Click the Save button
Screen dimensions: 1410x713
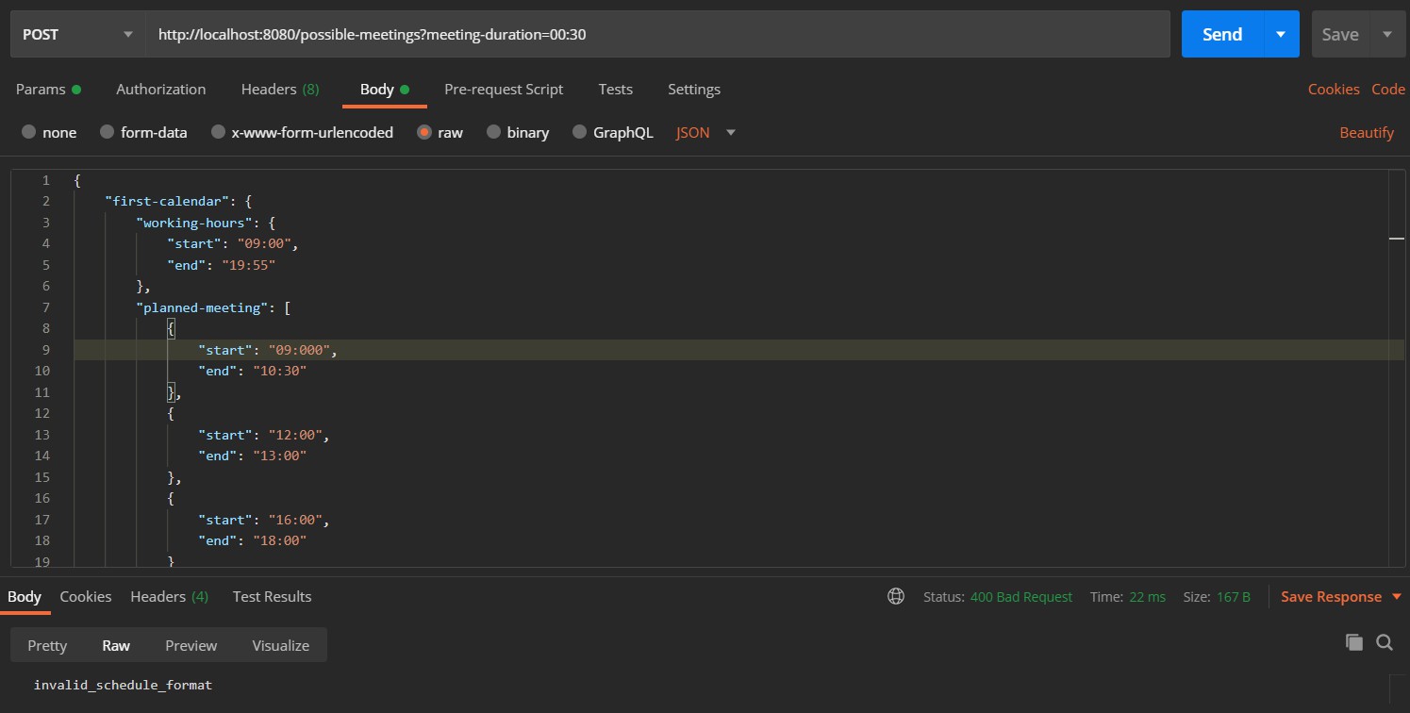point(1339,34)
